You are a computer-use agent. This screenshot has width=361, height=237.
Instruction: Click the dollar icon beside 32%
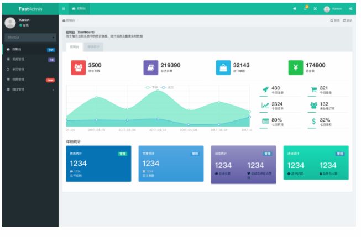pyautogui.click(x=313, y=121)
